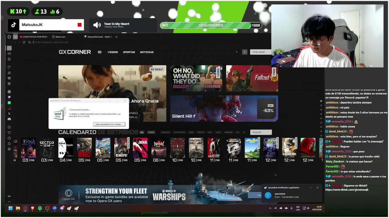The height and width of the screenshot is (218, 389).
Task: Open a new tab with plus button
Action: click(x=116, y=37)
